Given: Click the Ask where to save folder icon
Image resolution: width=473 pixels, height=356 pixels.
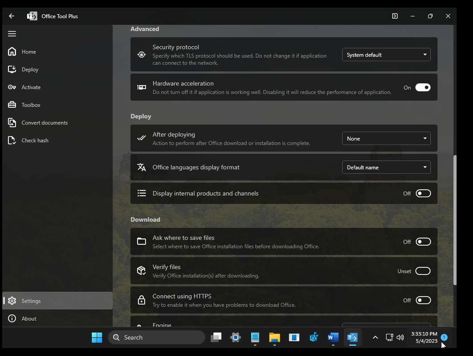Looking at the screenshot, I should coord(142,242).
